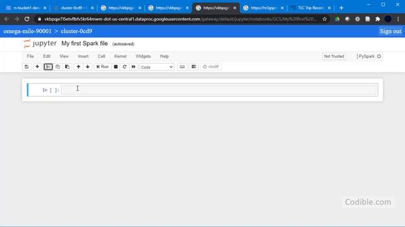
Task: Run the current cell
Action: [x=103, y=67]
